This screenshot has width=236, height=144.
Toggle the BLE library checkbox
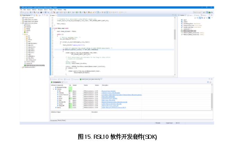point(70,91)
